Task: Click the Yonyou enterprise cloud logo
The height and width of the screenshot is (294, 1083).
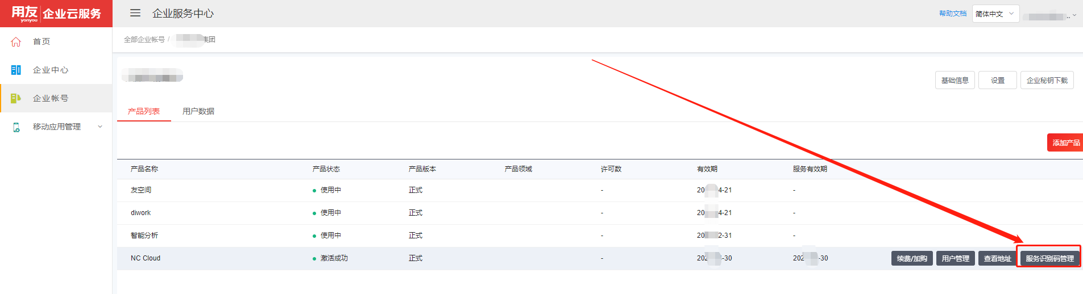Action: click(56, 14)
